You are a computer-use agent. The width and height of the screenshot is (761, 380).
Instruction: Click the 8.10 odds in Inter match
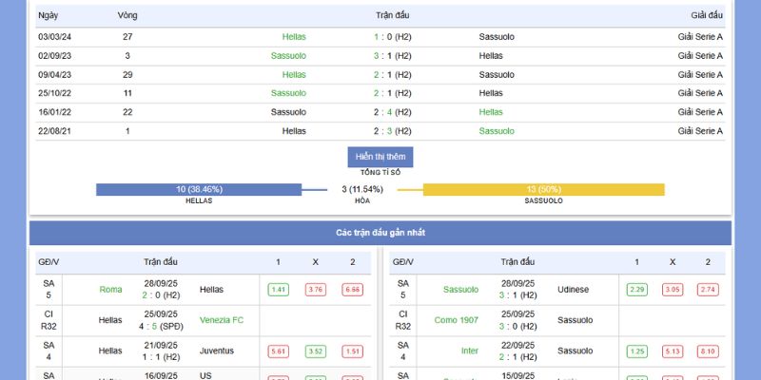(709, 351)
